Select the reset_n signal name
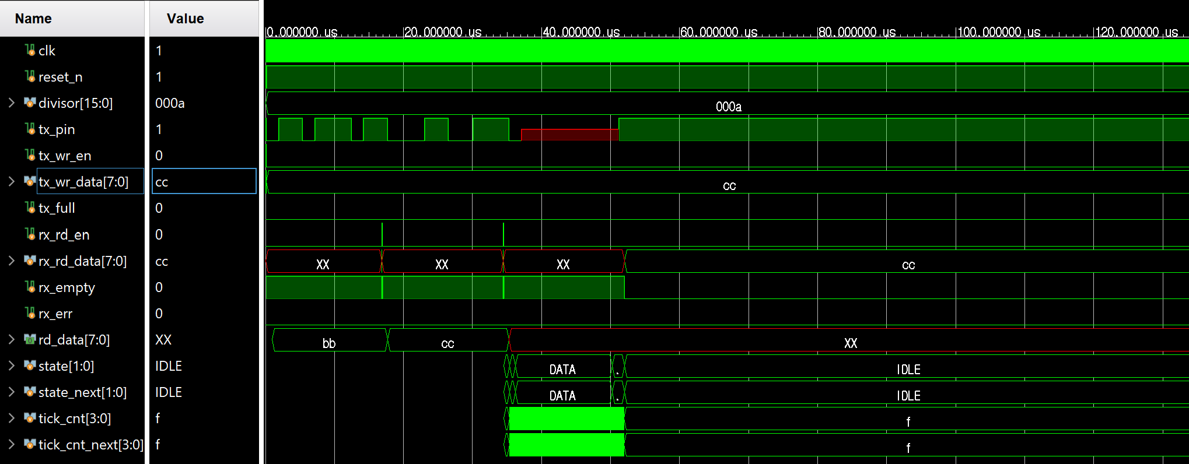The height and width of the screenshot is (464, 1189). click(x=61, y=77)
